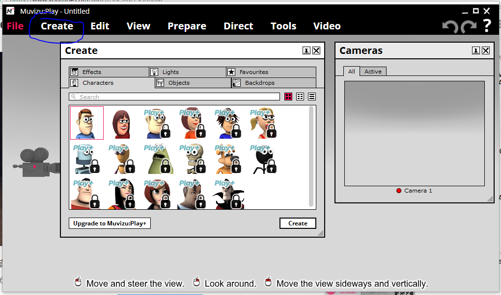Click the Muvizu app logo in title bar
This screenshot has height=295, width=501.
click(x=10, y=11)
